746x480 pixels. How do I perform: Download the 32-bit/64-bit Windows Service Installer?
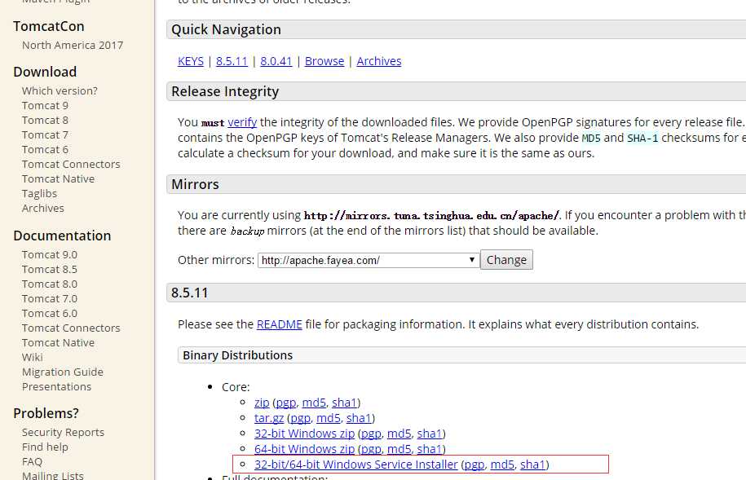click(355, 465)
